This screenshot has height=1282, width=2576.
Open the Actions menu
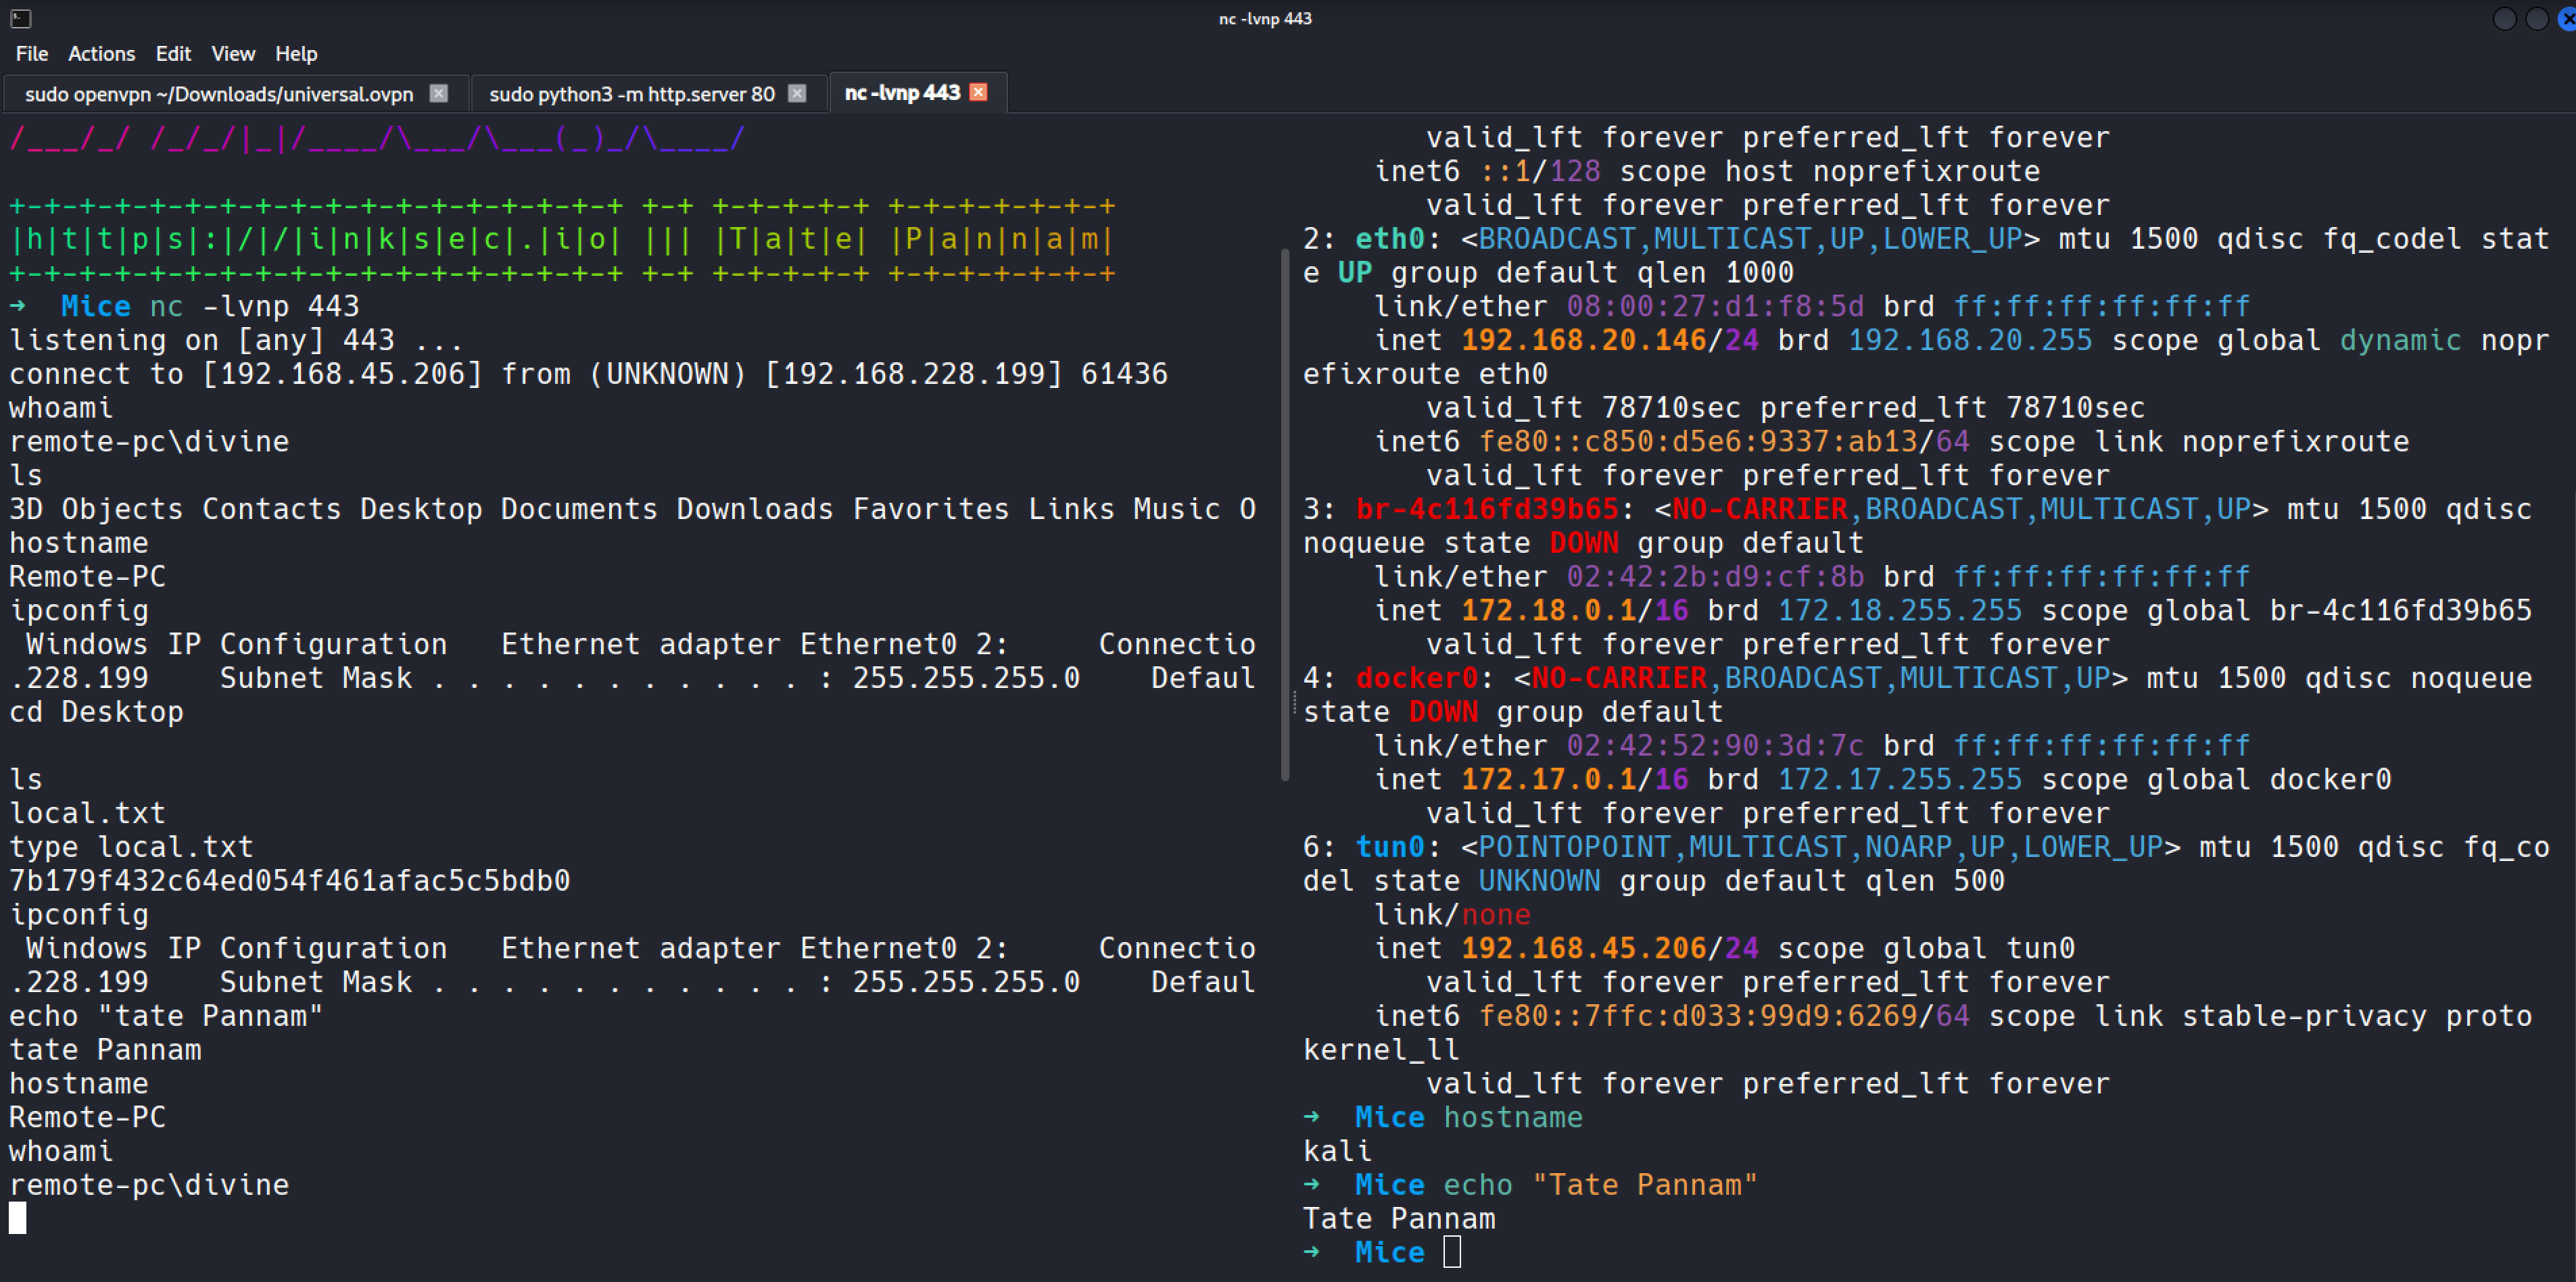101,54
